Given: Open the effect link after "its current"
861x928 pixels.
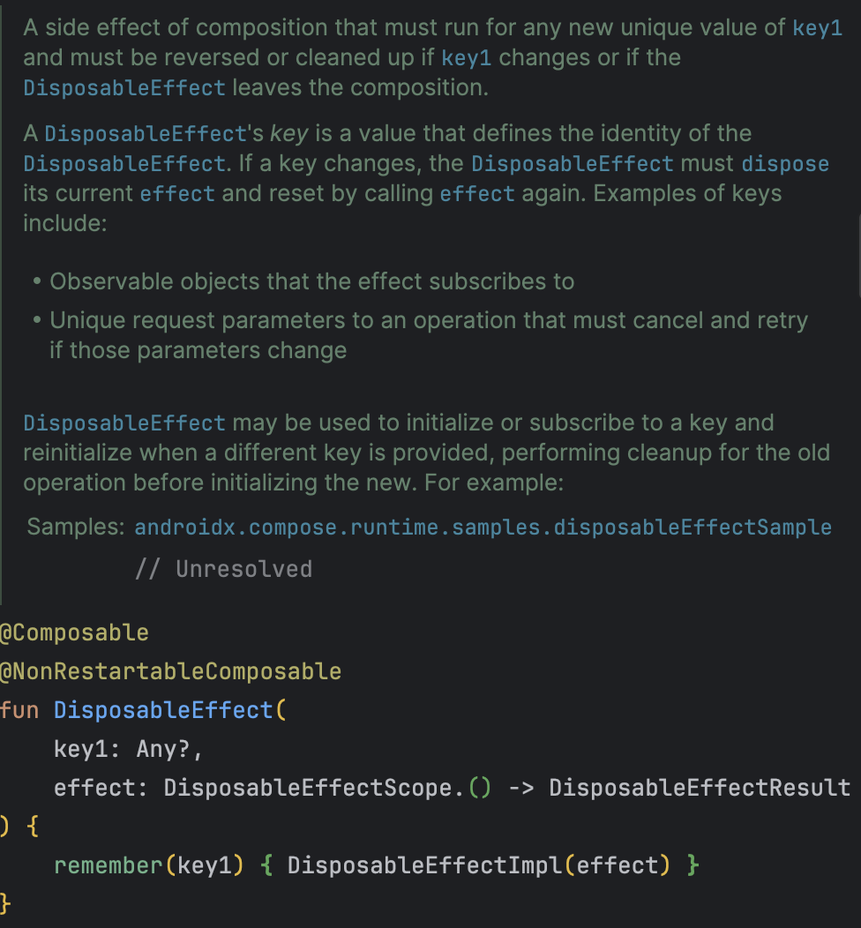Looking at the screenshot, I should point(177,194).
